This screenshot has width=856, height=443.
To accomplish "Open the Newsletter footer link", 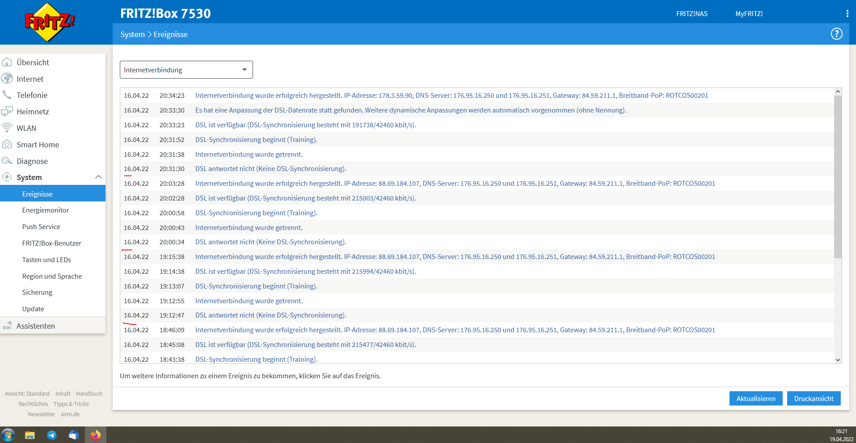I will click(x=41, y=414).
